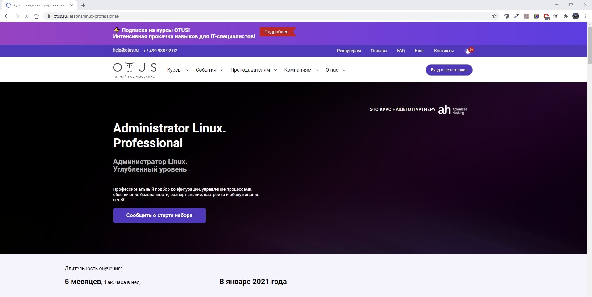The image size is (592, 297).
Task: Bookmark this page with the star
Action: pyautogui.click(x=494, y=16)
